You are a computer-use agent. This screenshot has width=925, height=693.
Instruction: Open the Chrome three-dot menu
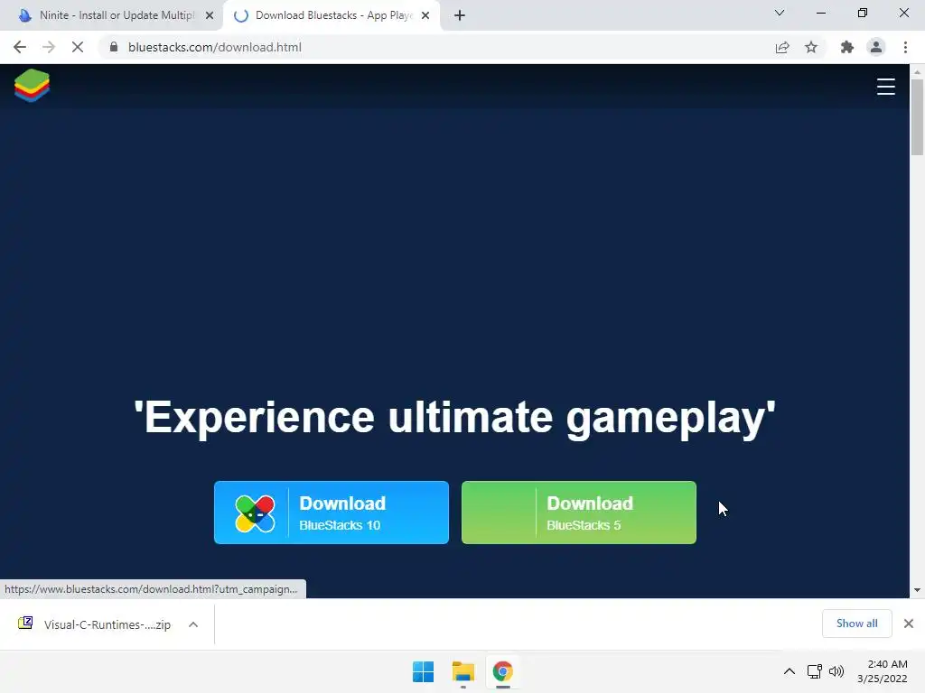coord(905,47)
